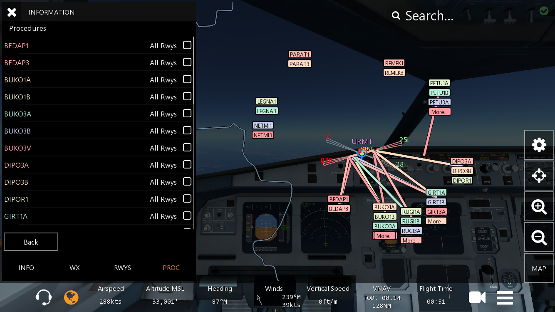Zoom in on the map
Image resolution: width=555 pixels, height=312 pixels.
click(x=539, y=206)
